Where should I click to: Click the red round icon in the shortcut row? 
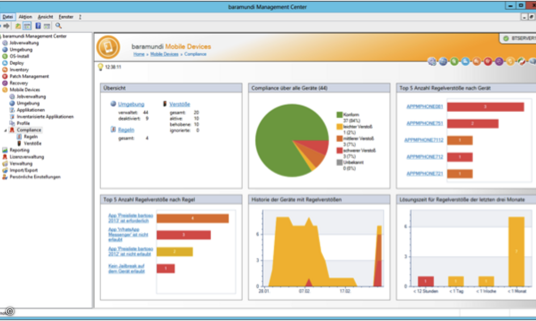click(x=488, y=62)
